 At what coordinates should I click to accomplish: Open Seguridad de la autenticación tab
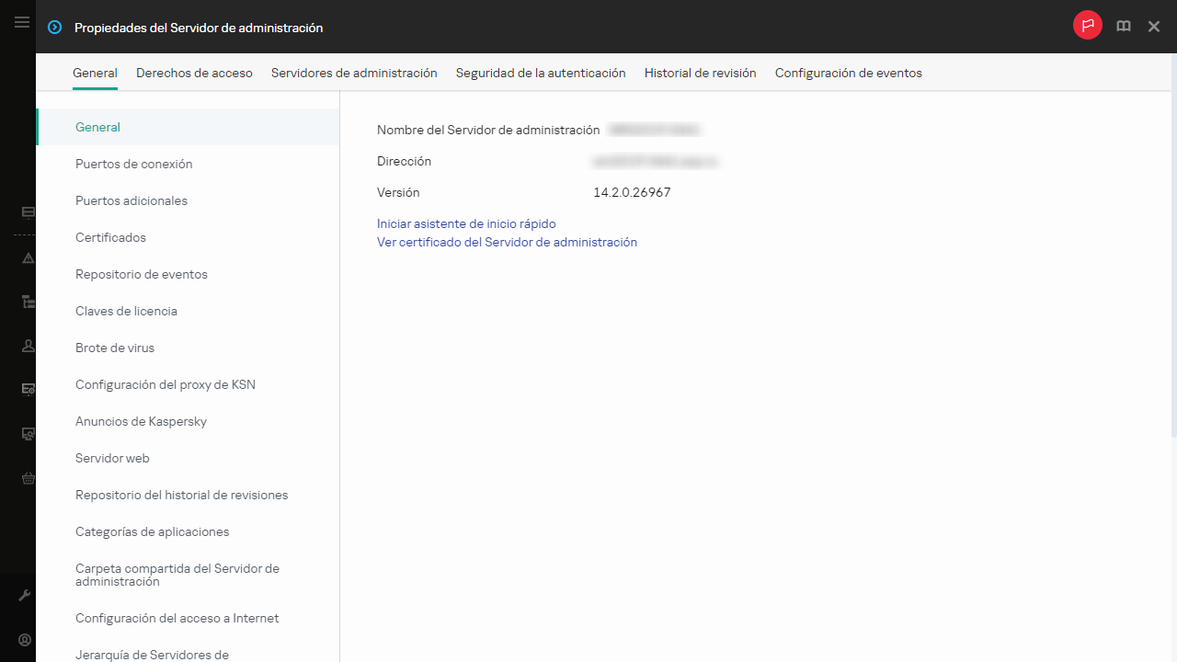541,73
